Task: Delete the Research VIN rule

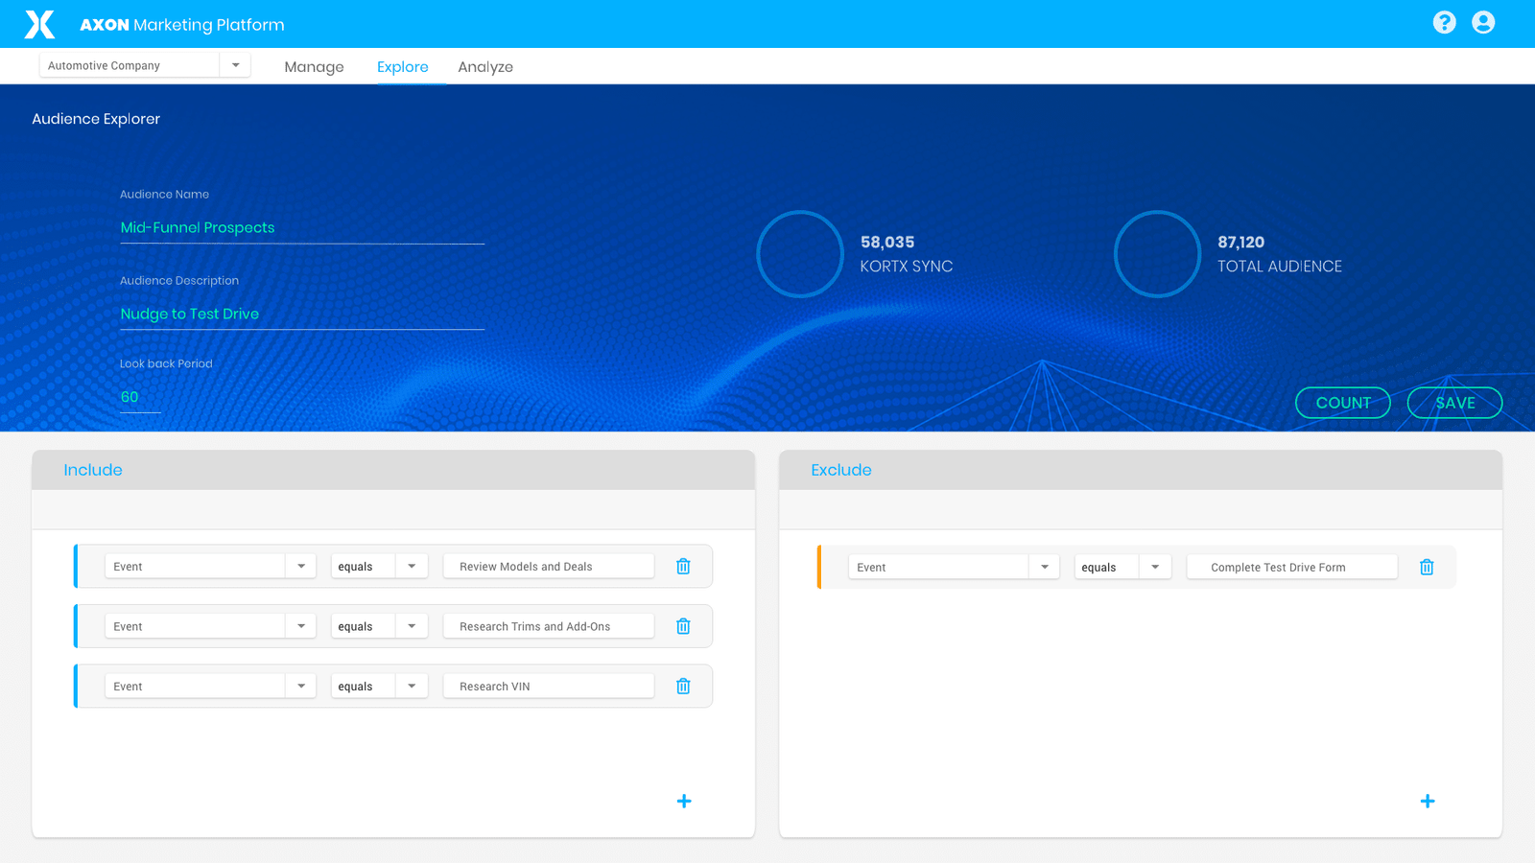Action: point(683,687)
